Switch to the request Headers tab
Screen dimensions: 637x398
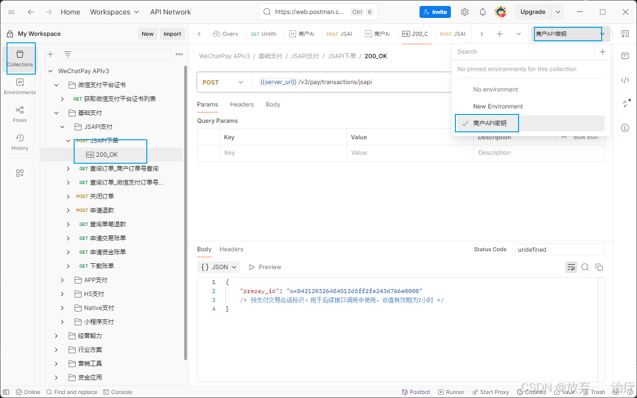click(x=242, y=104)
